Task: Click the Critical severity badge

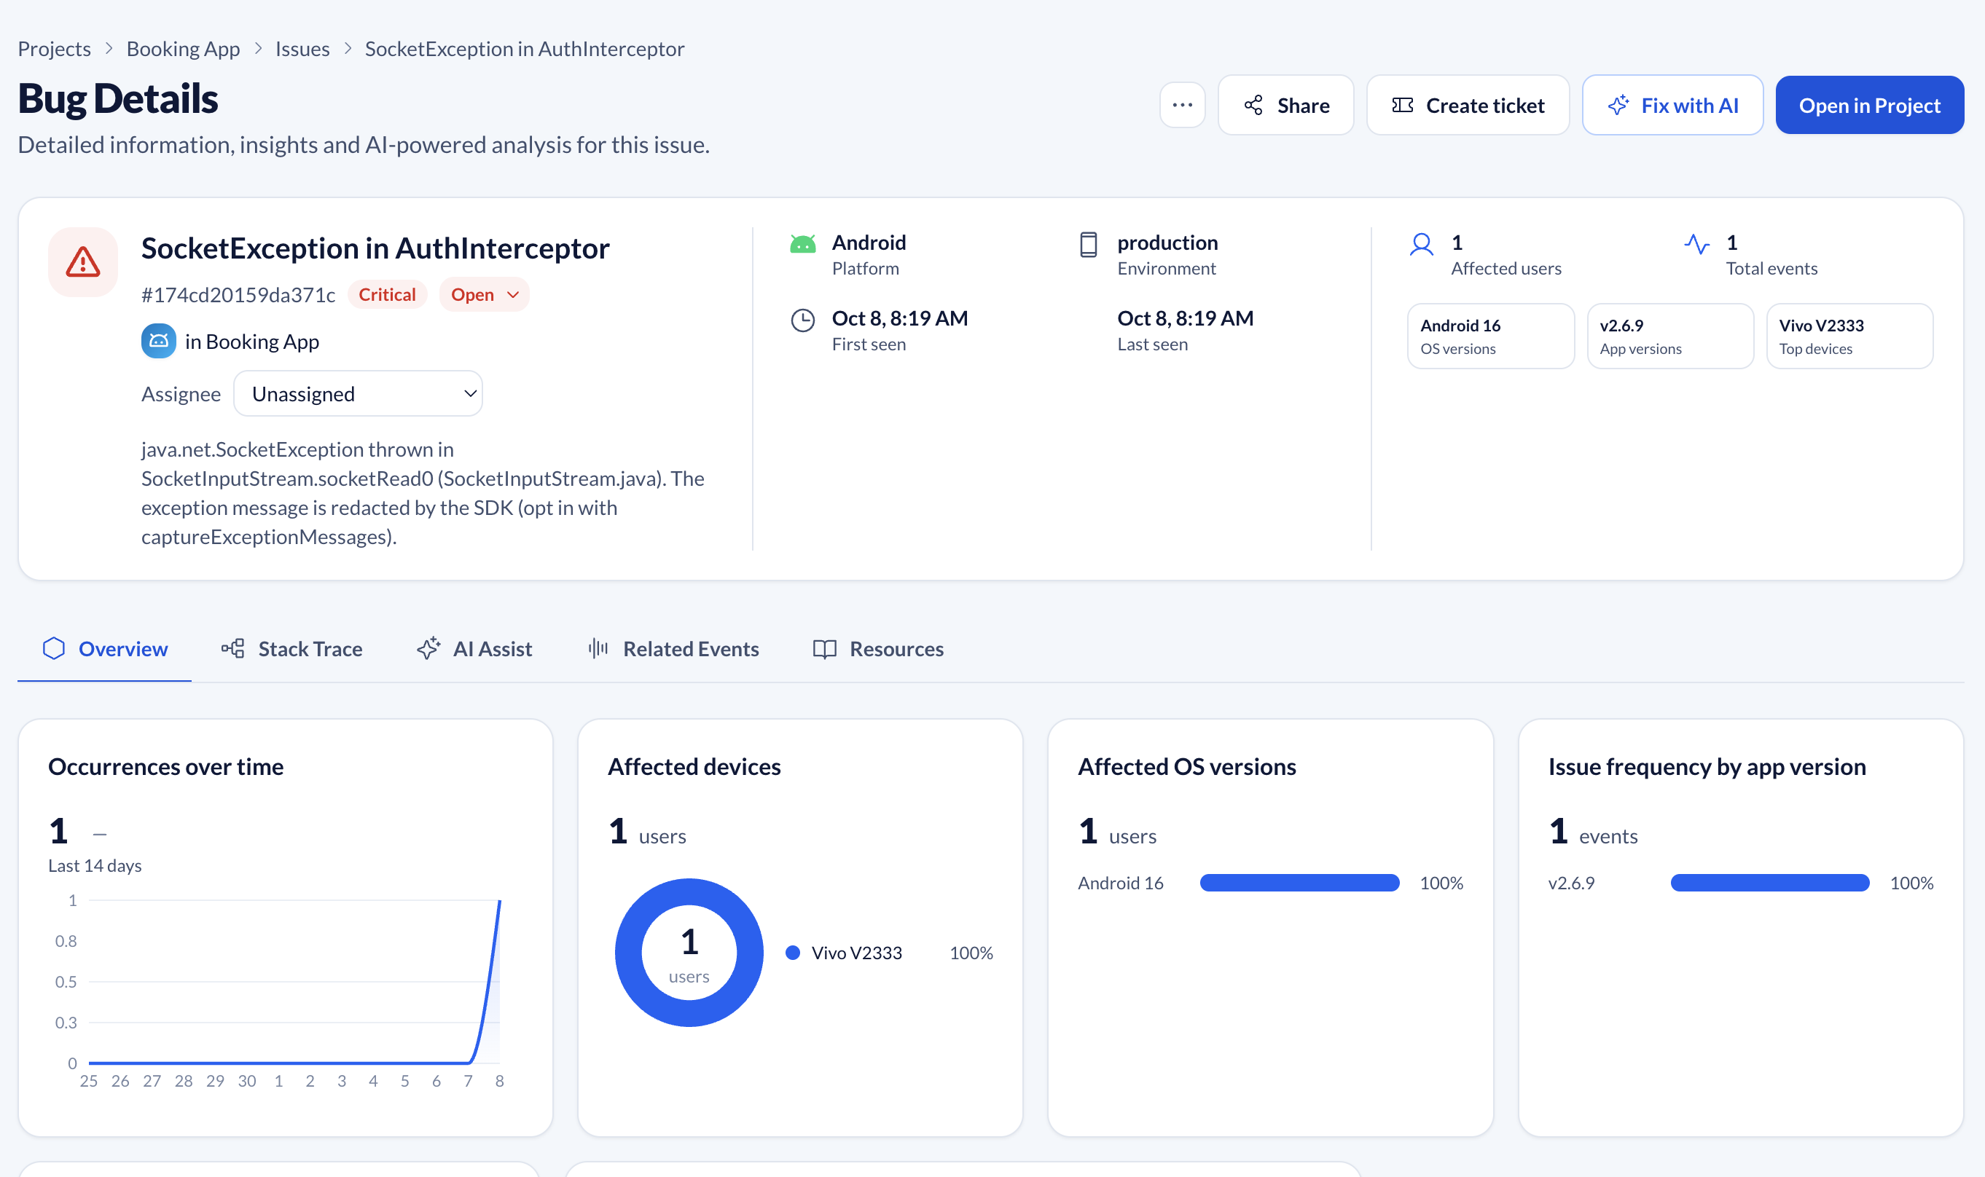Action: 387,294
